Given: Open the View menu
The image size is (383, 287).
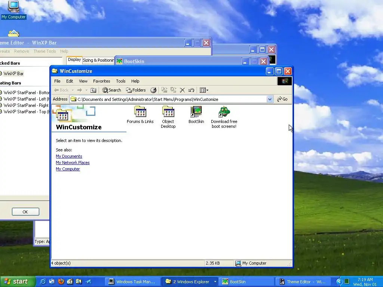Looking at the screenshot, I should (x=83, y=81).
